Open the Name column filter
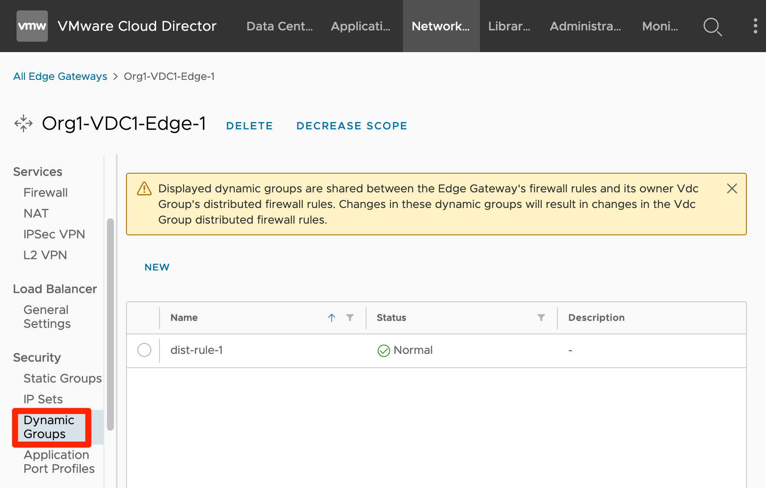The height and width of the screenshot is (488, 766). (x=350, y=318)
